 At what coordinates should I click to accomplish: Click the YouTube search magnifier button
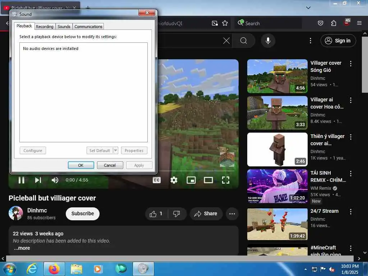pyautogui.click(x=244, y=41)
